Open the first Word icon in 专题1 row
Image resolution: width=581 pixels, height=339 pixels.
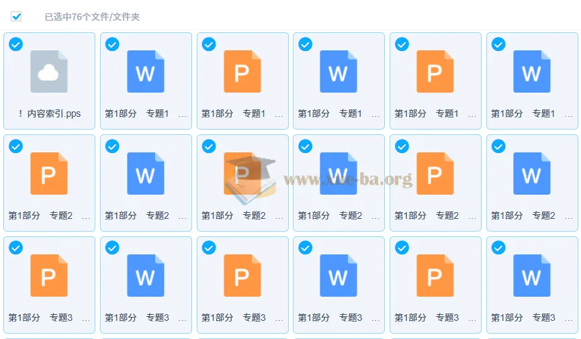[146, 72]
